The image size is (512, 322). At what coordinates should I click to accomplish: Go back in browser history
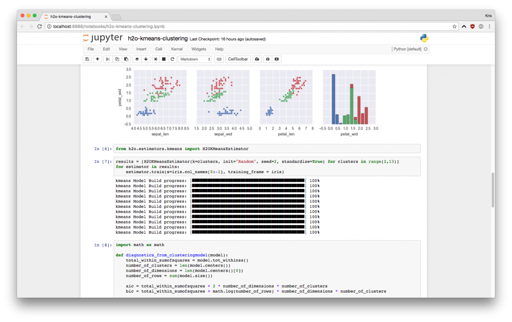pyautogui.click(x=22, y=26)
